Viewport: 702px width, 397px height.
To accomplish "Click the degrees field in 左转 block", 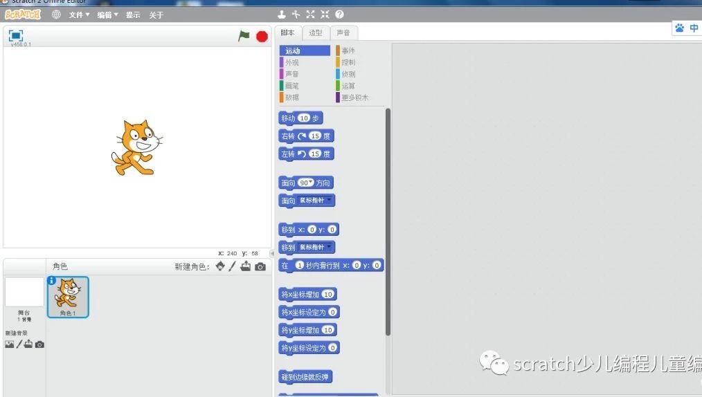I will pyautogui.click(x=315, y=154).
